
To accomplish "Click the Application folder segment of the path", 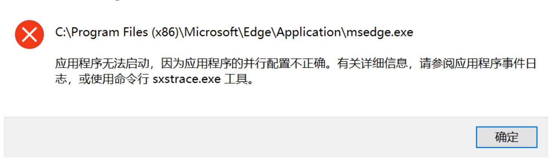I will [309, 33].
